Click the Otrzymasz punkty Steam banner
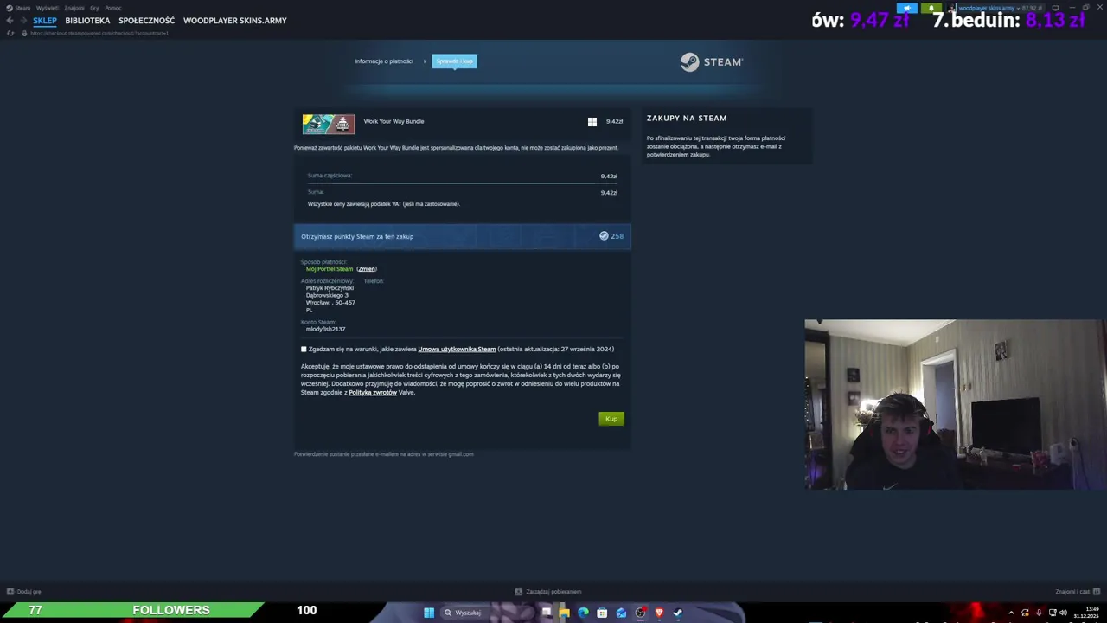The width and height of the screenshot is (1107, 623). [x=463, y=236]
